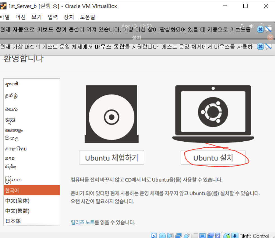Click the network adapters status icon
This screenshot has height=238, width=275.
pos(179,235)
